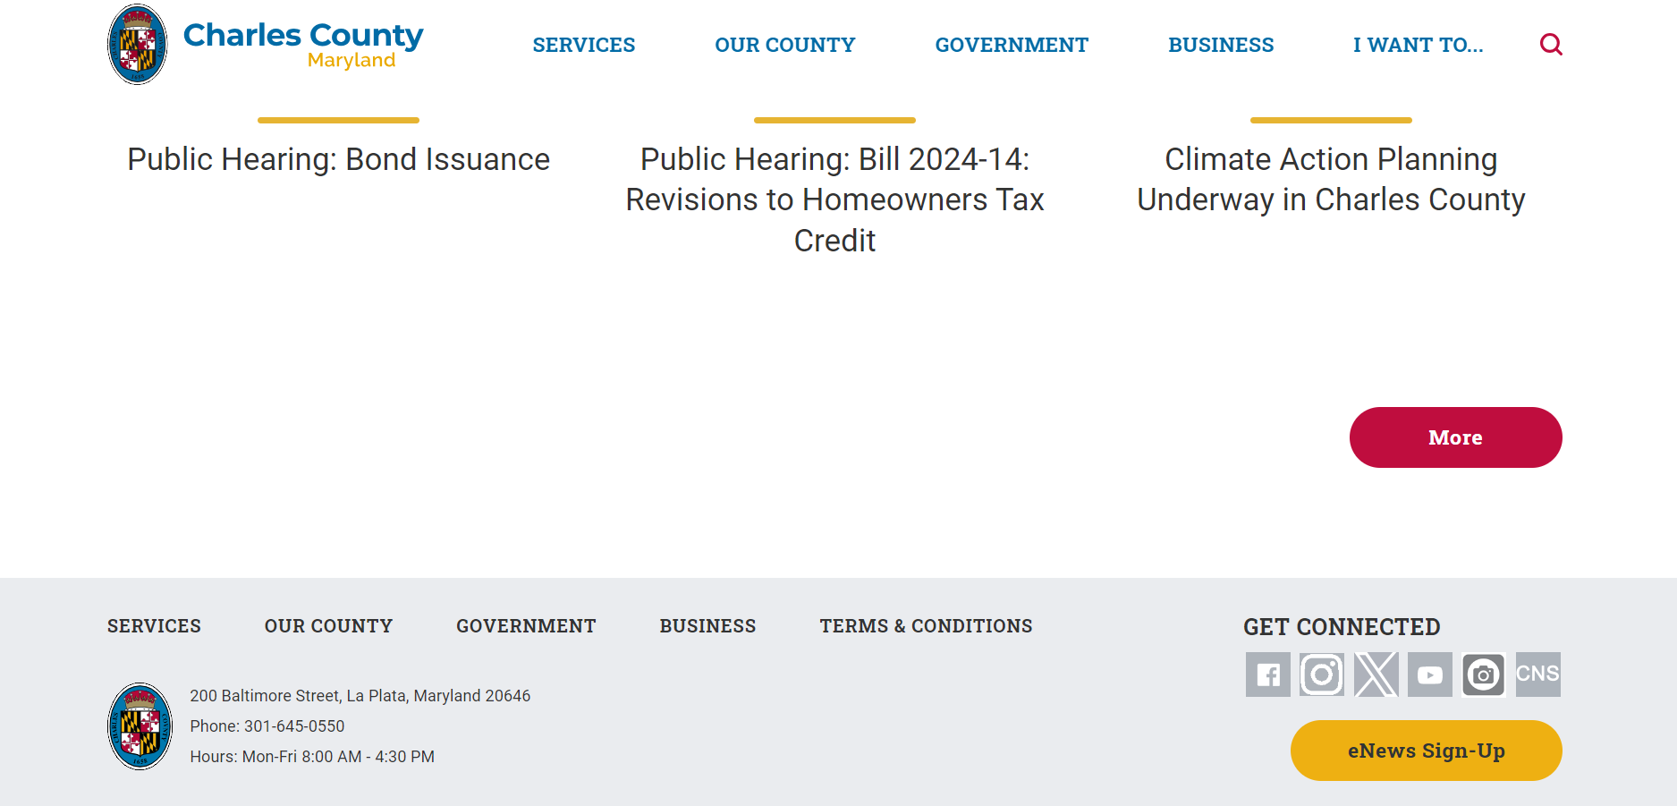This screenshot has height=806, width=1677.
Task: Expand the Services navigation menu
Action: pos(583,45)
